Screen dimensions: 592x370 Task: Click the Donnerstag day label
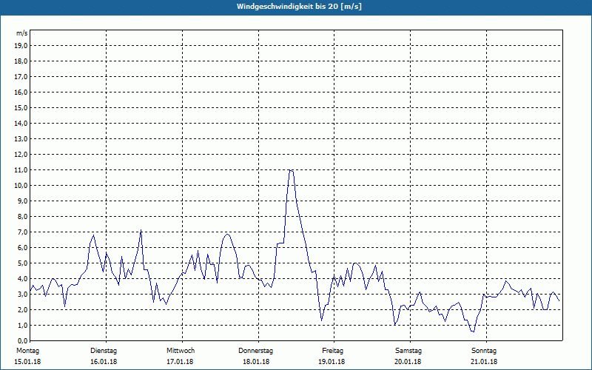[x=255, y=351]
